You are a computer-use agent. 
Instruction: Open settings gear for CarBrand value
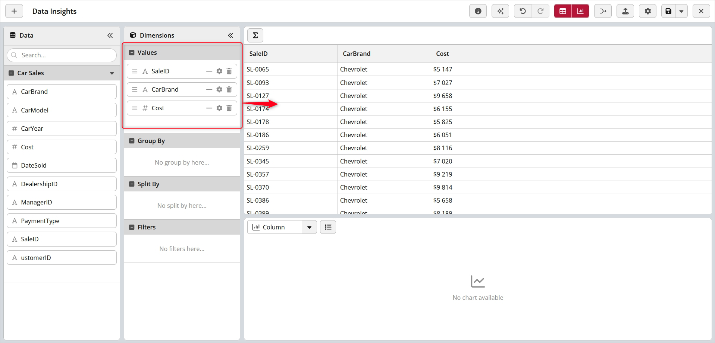point(219,89)
